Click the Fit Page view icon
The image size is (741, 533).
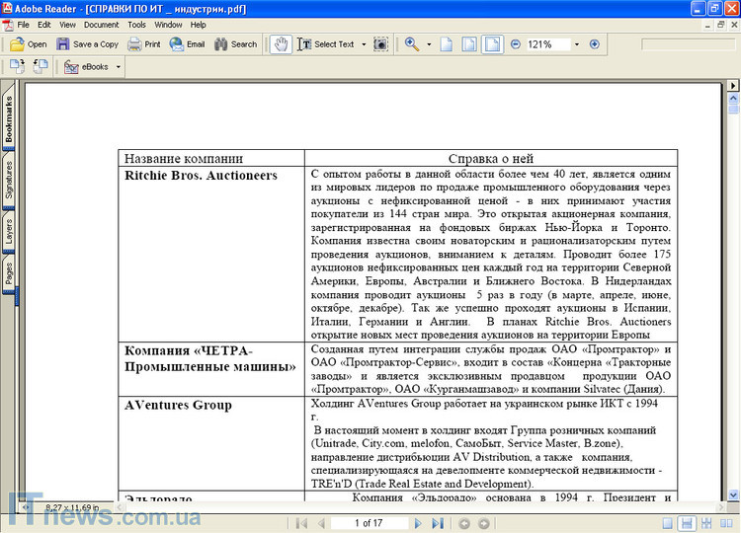tap(468, 44)
